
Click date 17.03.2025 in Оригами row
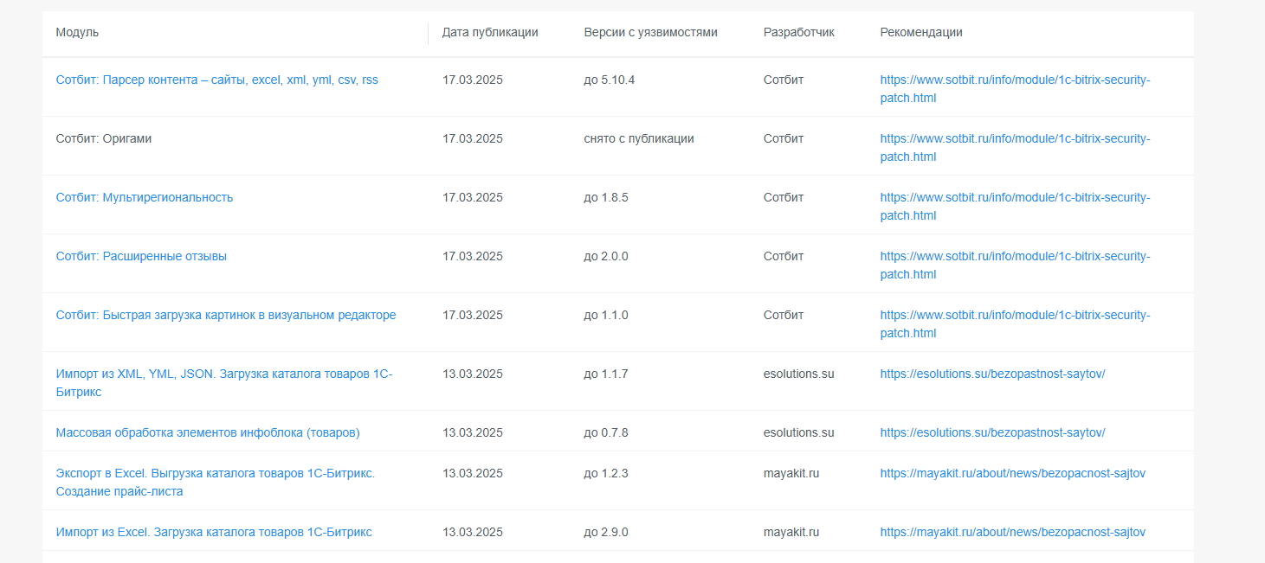(x=473, y=138)
